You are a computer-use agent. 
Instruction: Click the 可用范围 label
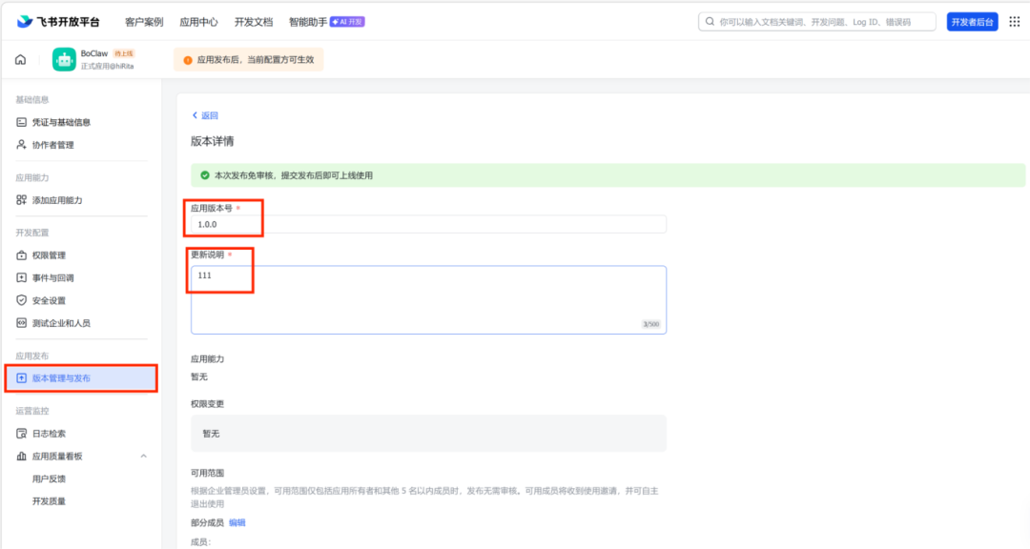tap(208, 473)
